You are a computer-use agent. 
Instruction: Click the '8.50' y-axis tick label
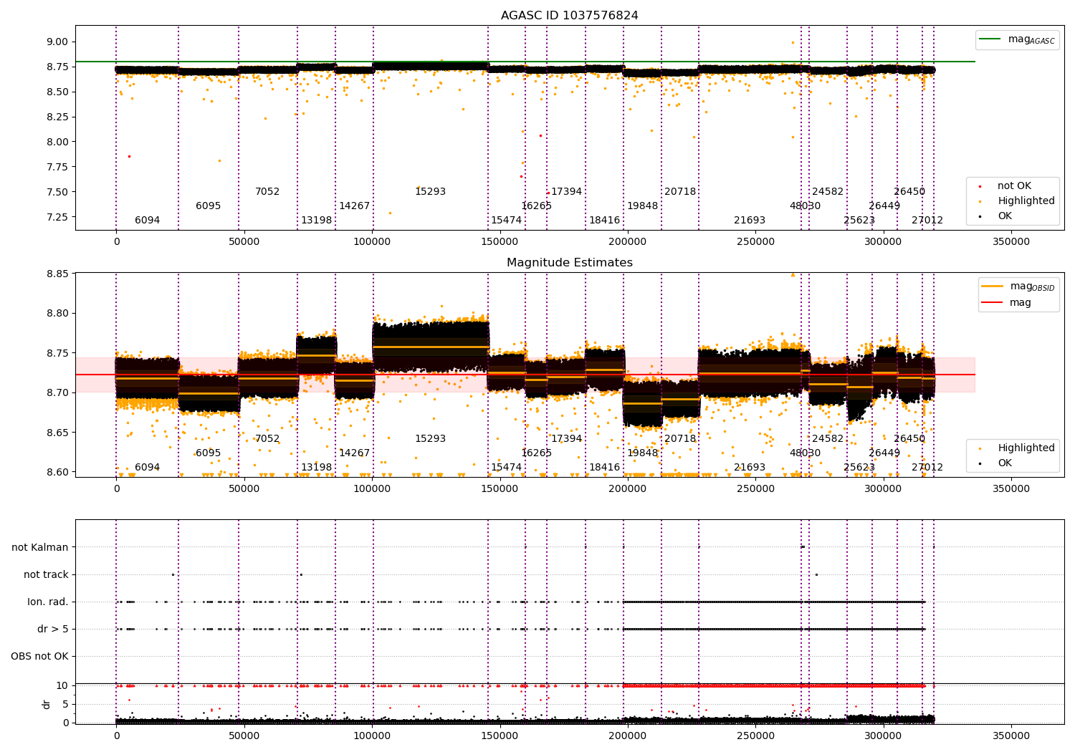(57, 92)
